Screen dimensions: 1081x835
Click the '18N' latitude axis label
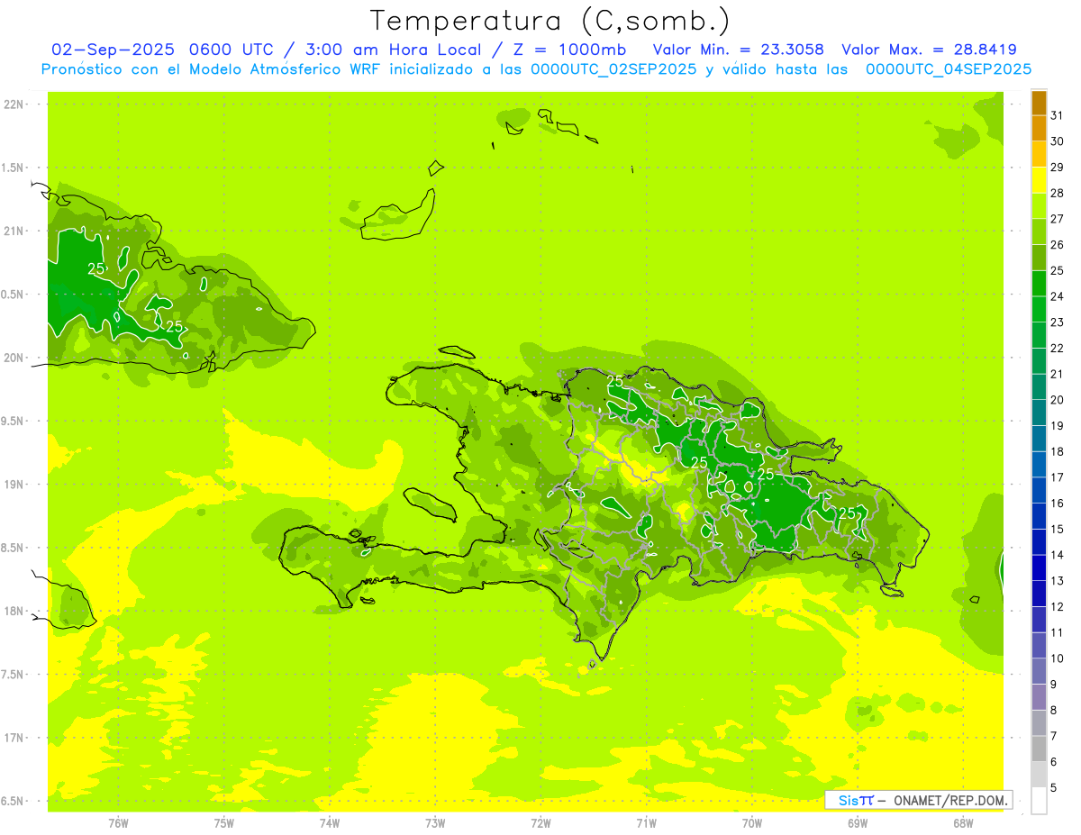pos(15,611)
